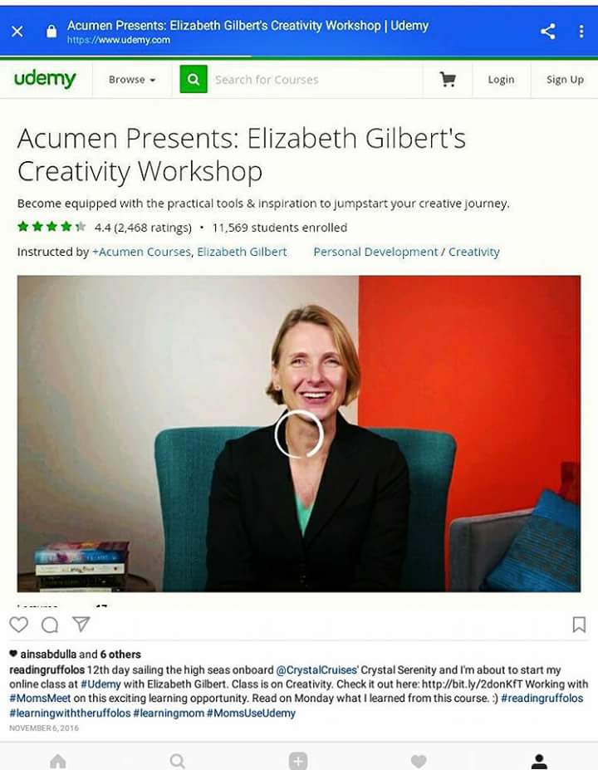
Task: Click the Login button
Action: (x=501, y=80)
